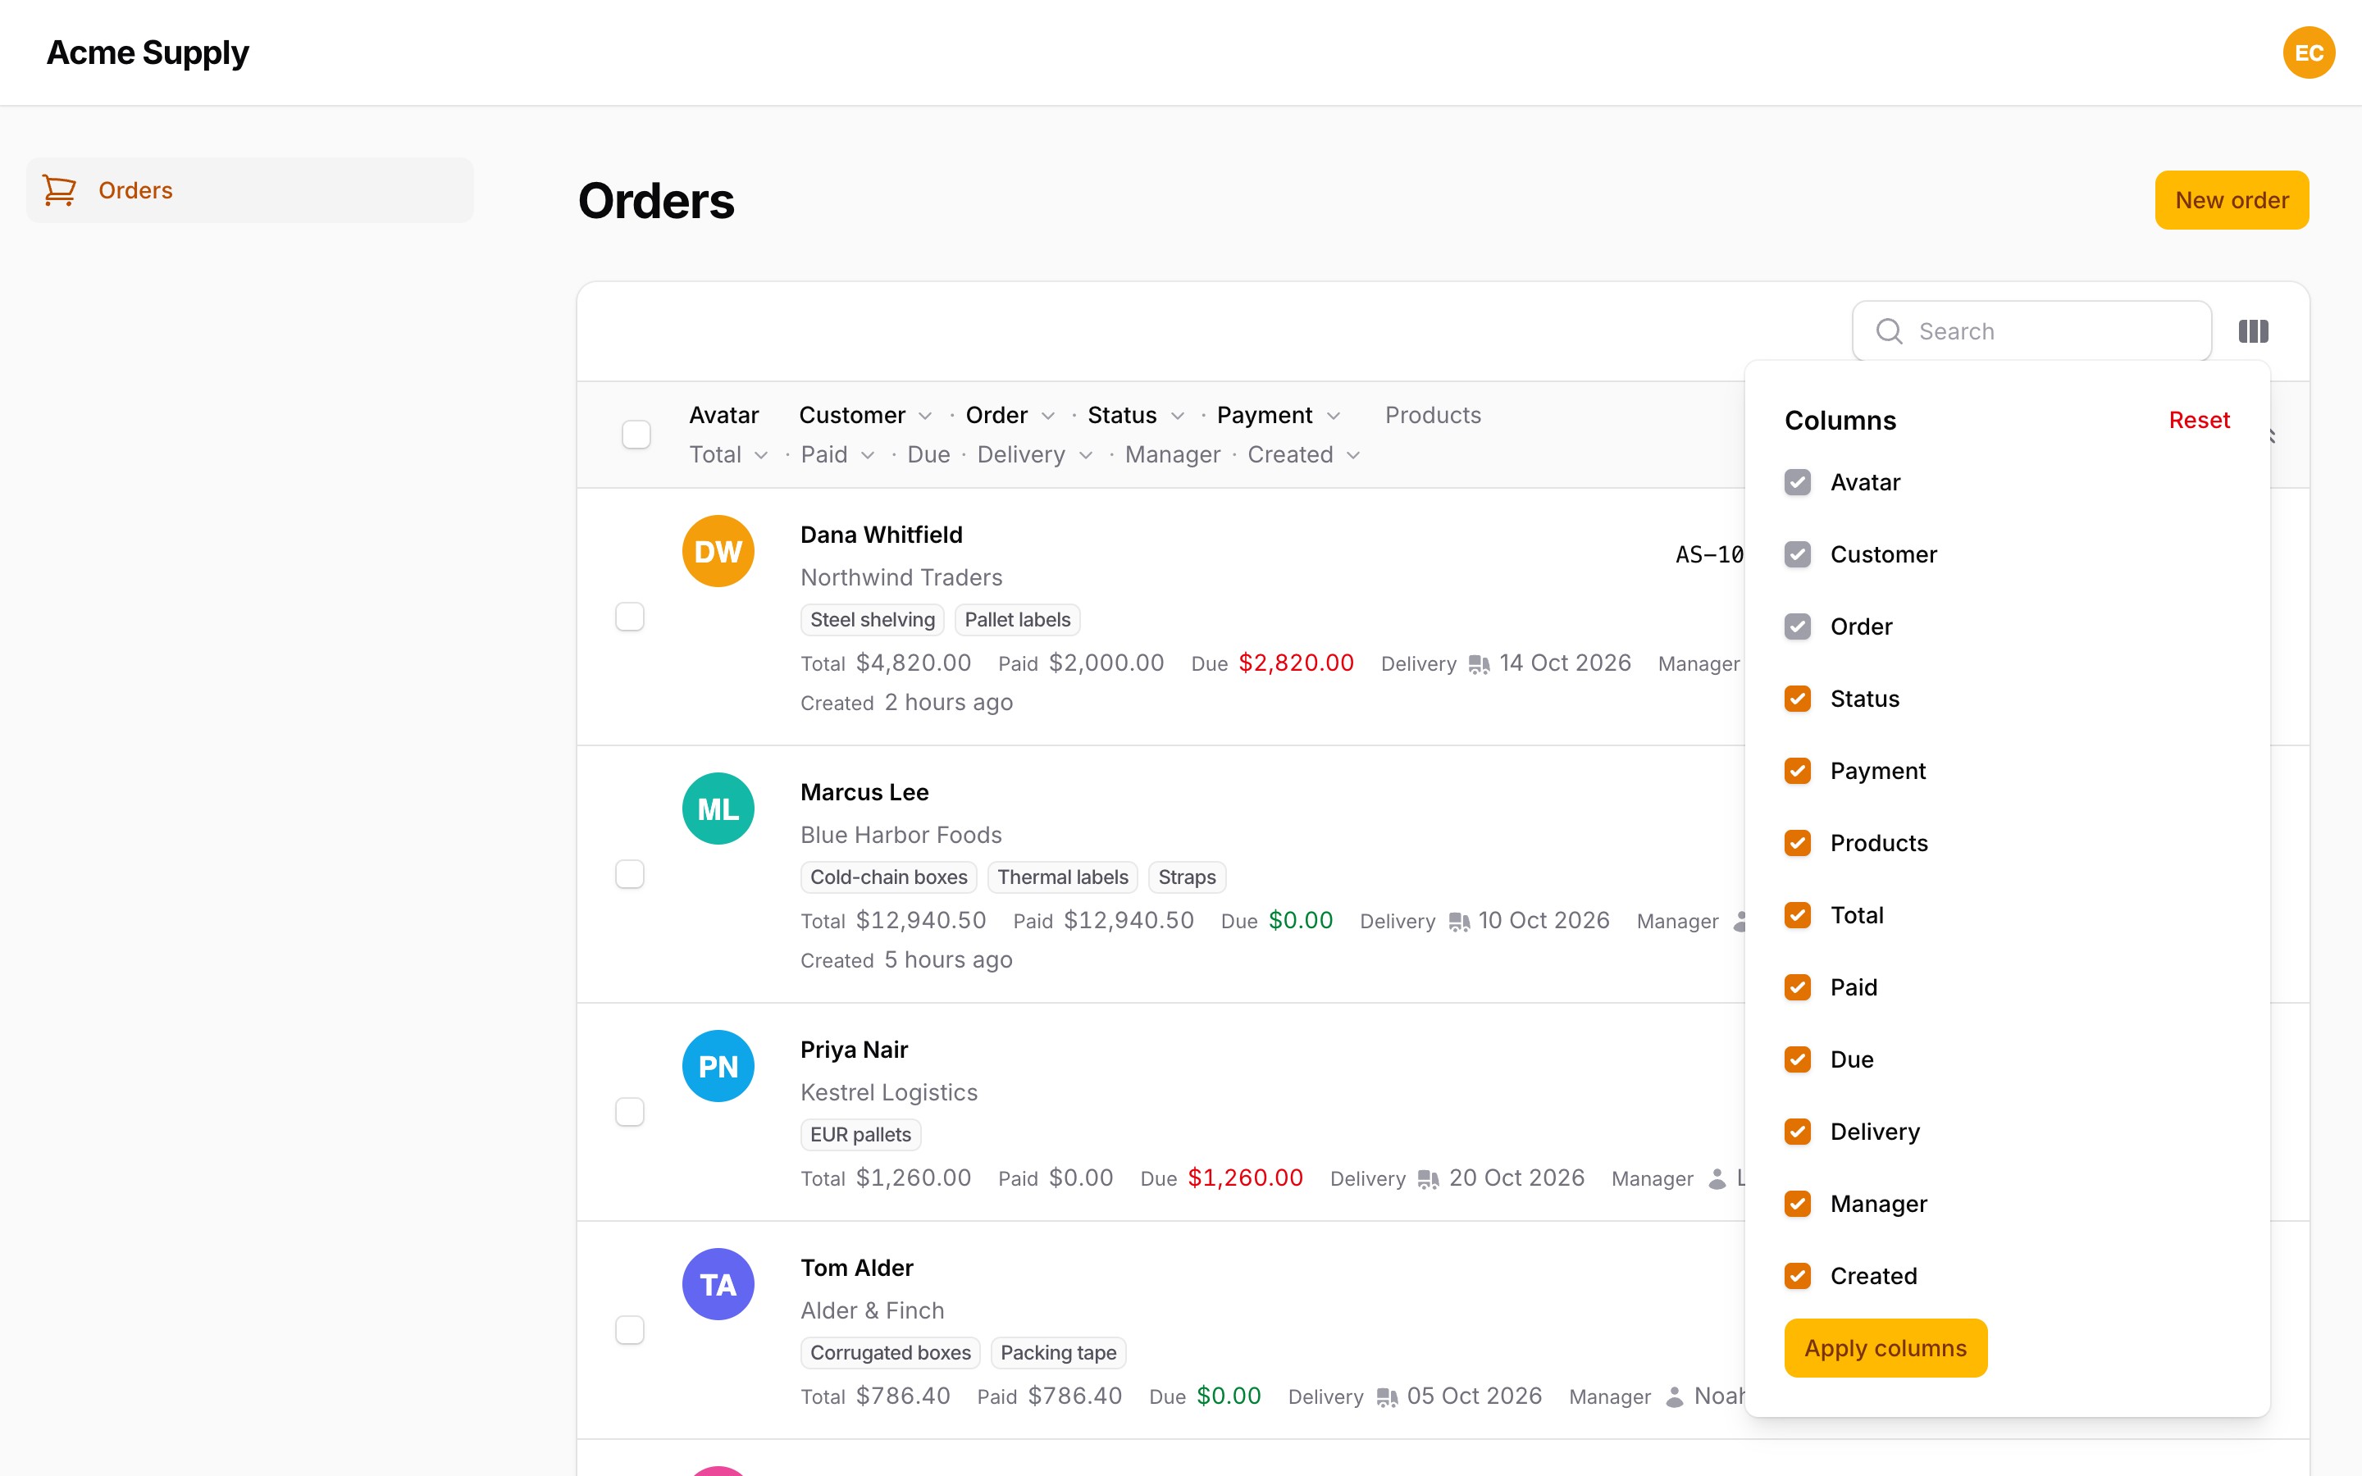The image size is (2362, 1476).
Task: Click the shopping cart Orders icon
Action: tap(60, 189)
